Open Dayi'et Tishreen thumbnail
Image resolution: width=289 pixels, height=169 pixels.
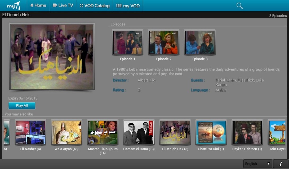click(247, 133)
